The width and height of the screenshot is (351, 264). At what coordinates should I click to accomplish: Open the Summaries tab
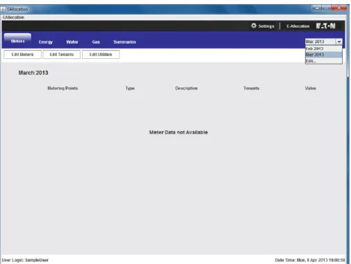point(125,42)
